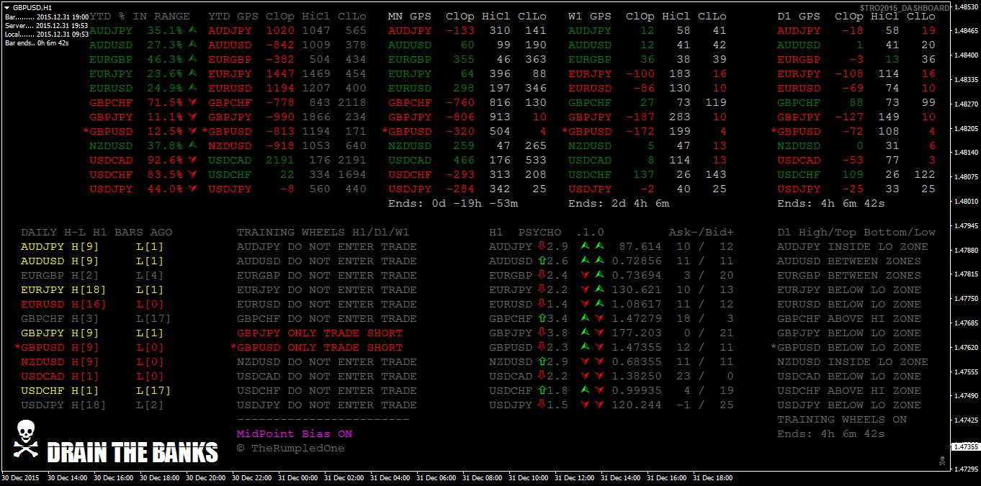The height and width of the screenshot is (486, 981).
Task: Click the green up arrow beside NZDUSD 37.8%
Action: point(192,146)
